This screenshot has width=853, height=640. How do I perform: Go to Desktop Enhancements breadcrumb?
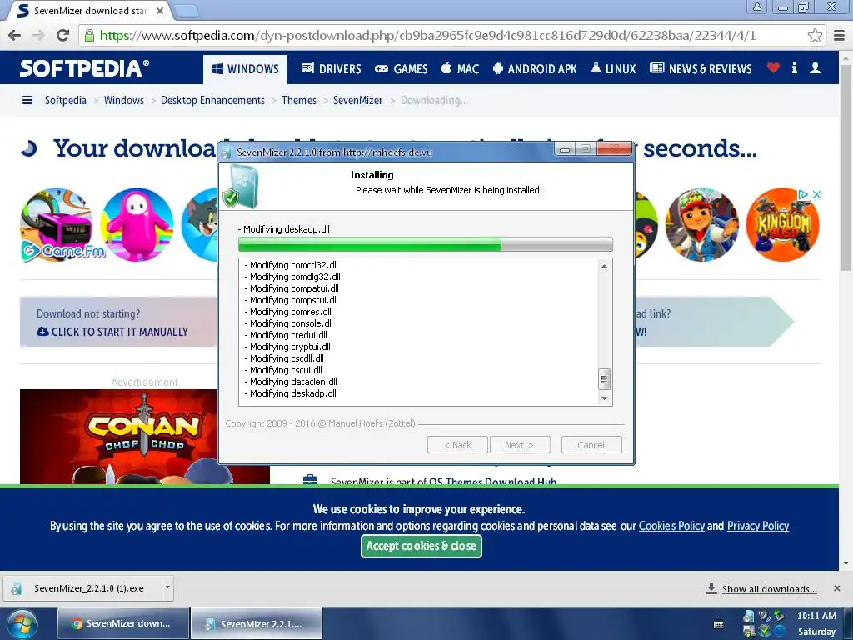212,100
